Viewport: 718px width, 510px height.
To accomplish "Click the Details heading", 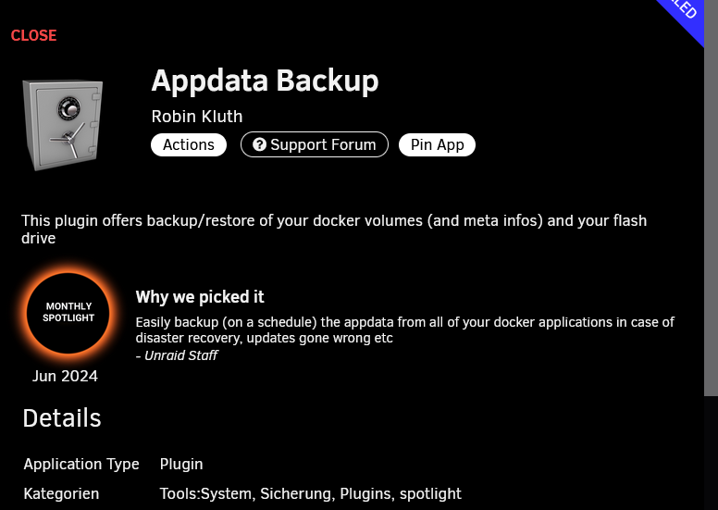I will point(62,417).
